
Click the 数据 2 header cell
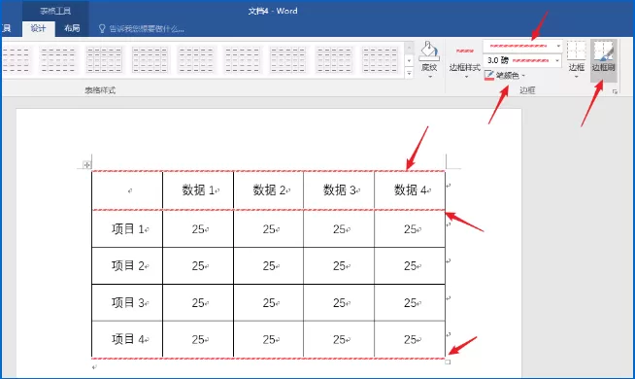[269, 190]
